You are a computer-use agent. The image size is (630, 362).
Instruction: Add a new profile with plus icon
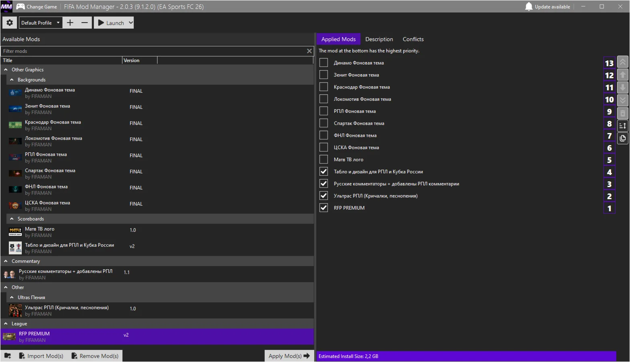(x=70, y=23)
